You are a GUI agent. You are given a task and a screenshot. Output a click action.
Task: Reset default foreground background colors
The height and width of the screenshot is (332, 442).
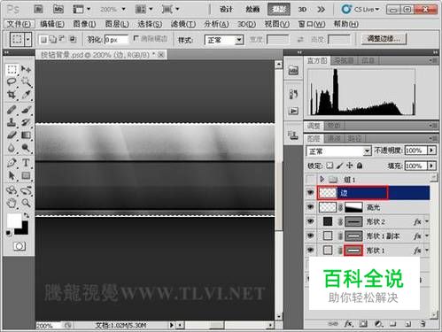pyautogui.click(x=8, y=234)
